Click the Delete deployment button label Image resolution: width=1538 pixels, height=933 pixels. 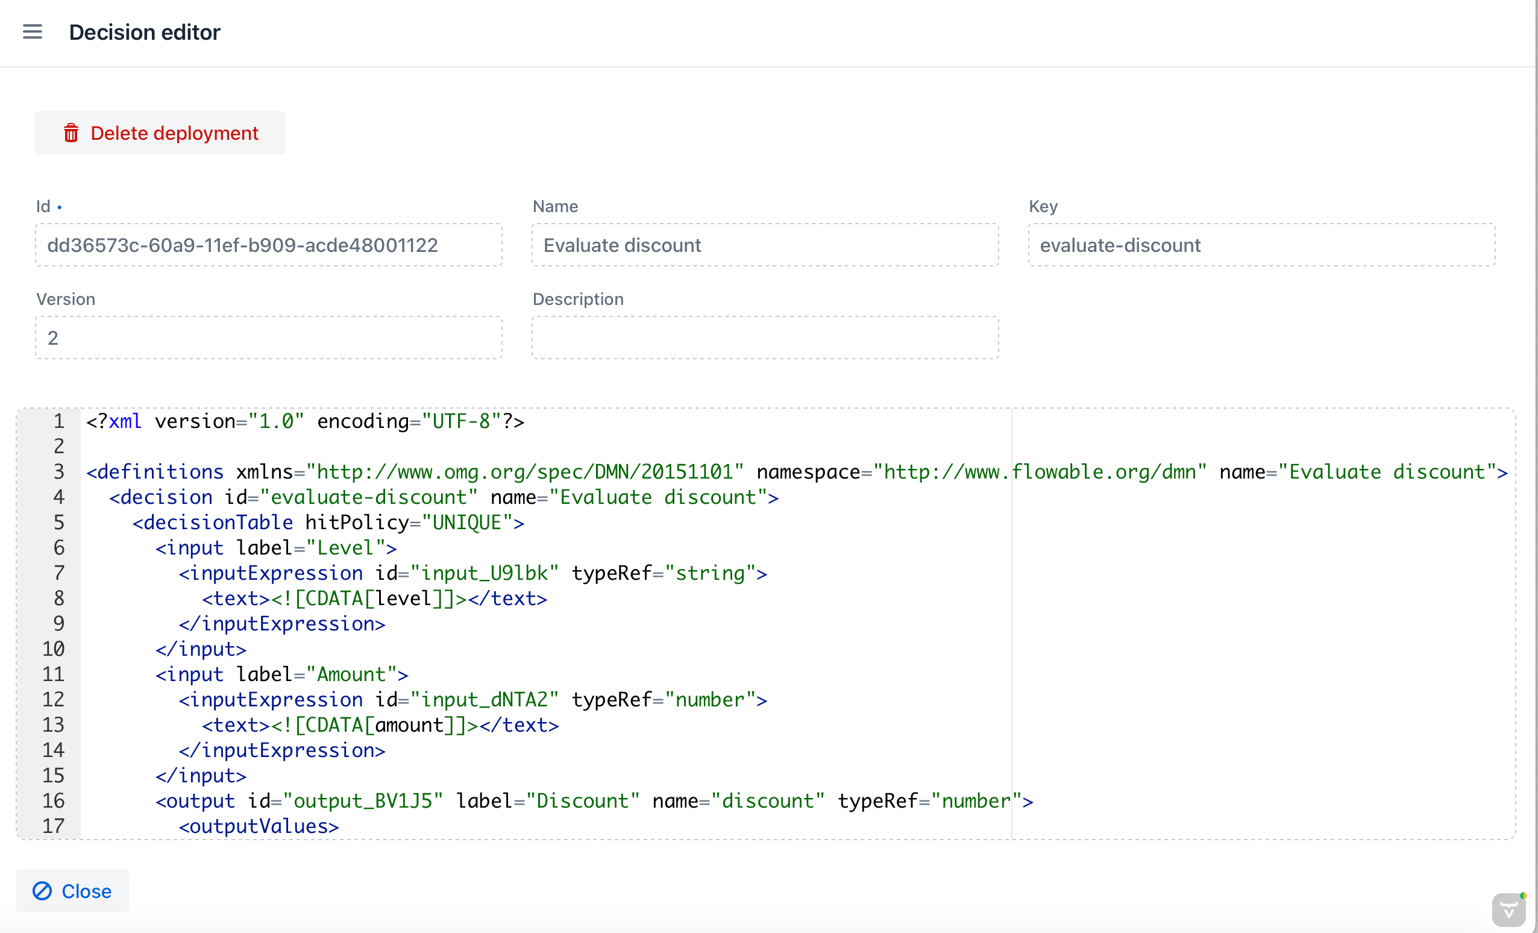click(174, 133)
